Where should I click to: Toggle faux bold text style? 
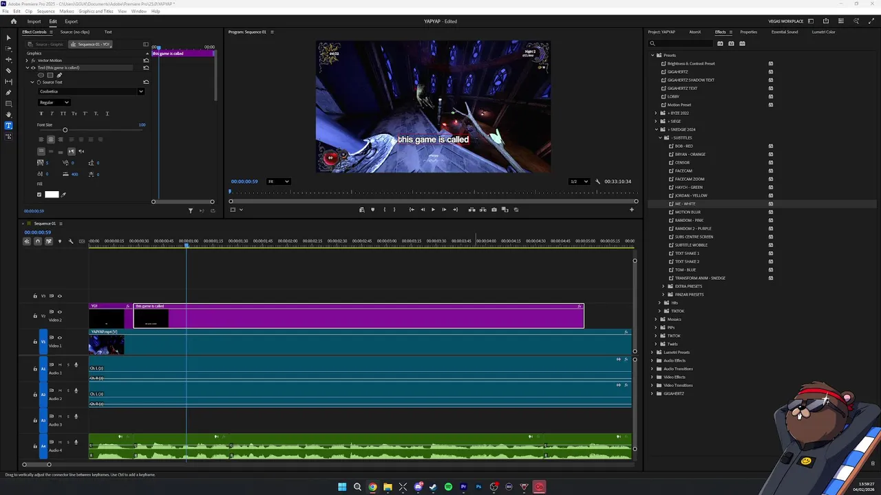click(41, 113)
